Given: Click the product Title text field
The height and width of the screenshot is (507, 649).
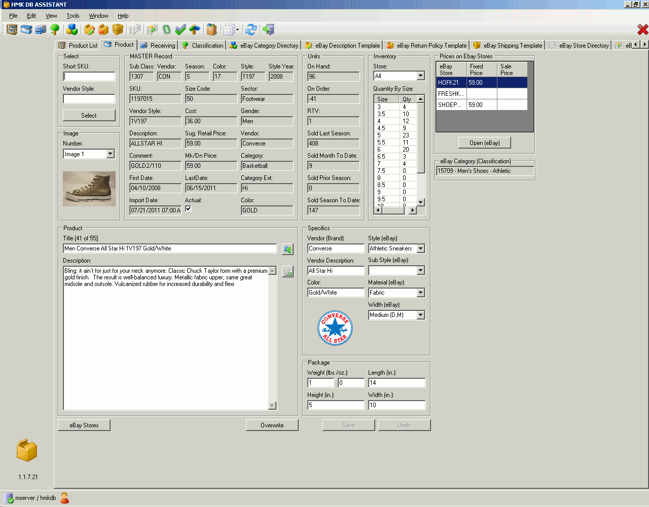Looking at the screenshot, I should (170, 248).
